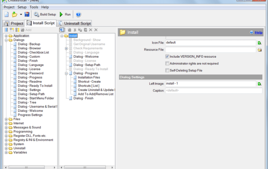This screenshot has height=169, width=268.
Task: Click the third category view icon
Action: point(17,30)
